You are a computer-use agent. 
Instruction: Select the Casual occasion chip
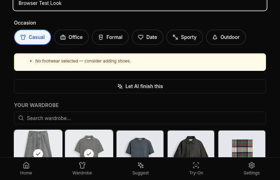pyautogui.click(x=33, y=37)
